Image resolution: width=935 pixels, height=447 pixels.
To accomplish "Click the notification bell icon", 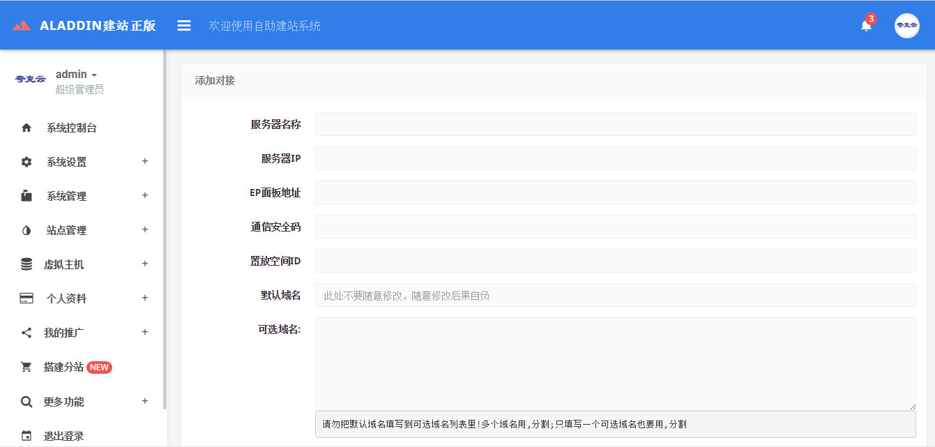I will [866, 26].
